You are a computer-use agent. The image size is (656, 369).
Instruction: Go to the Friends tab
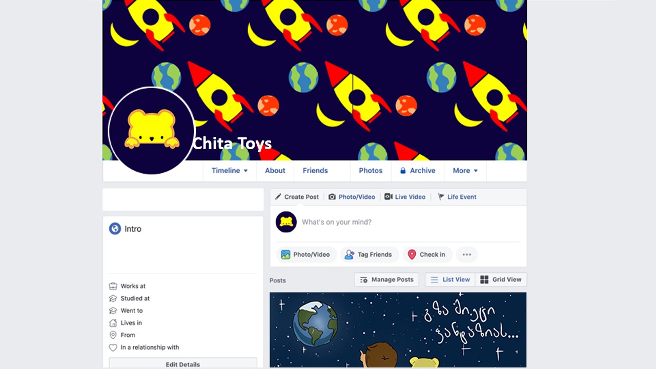coord(315,171)
